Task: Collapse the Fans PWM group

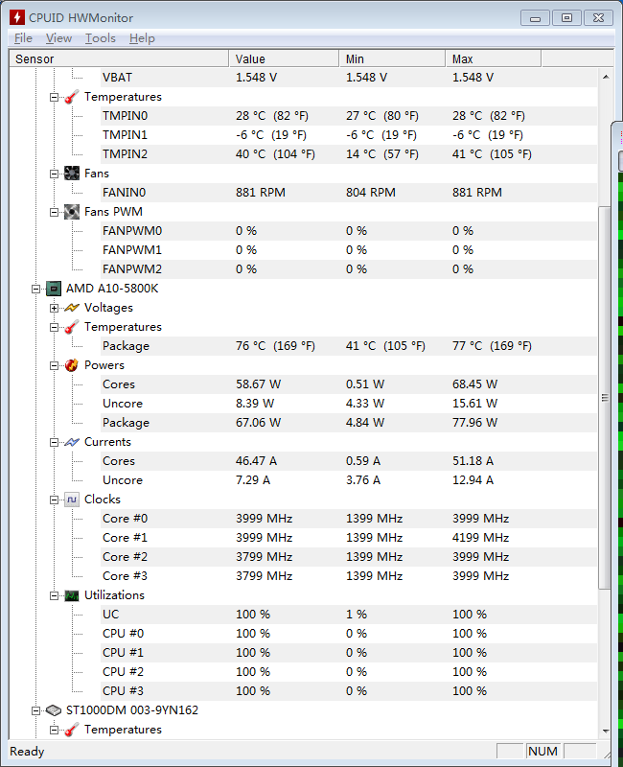Action: 54,212
